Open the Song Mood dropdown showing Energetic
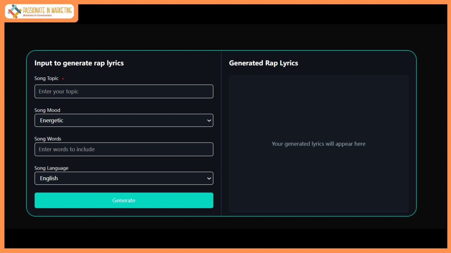Image resolution: width=451 pixels, height=253 pixels. point(119,121)
